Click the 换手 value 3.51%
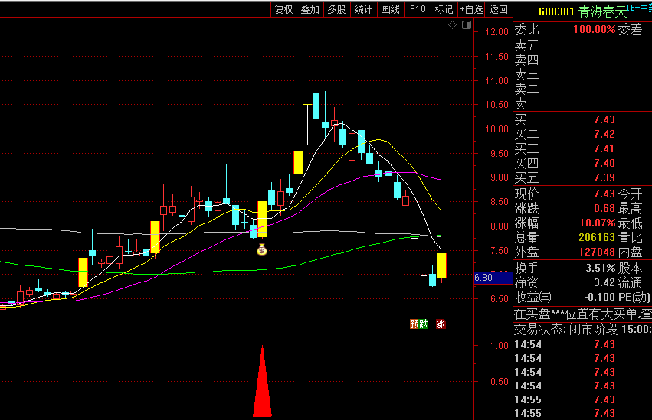Image resolution: width=652 pixels, height=420 pixels. [601, 268]
